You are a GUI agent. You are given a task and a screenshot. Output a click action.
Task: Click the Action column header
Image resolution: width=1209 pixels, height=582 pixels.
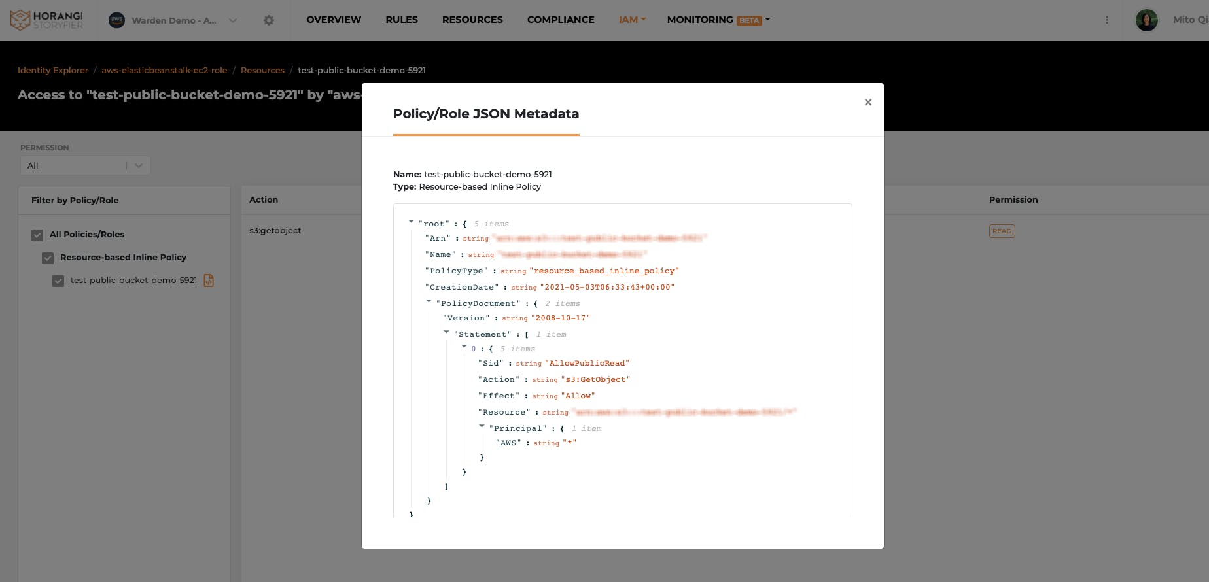click(x=264, y=200)
